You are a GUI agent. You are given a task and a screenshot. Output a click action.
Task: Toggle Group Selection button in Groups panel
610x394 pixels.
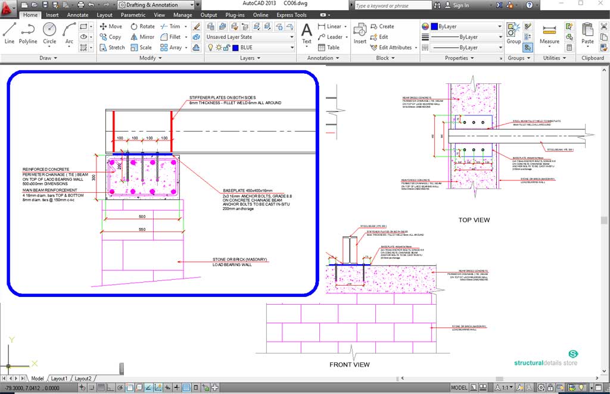(528, 48)
